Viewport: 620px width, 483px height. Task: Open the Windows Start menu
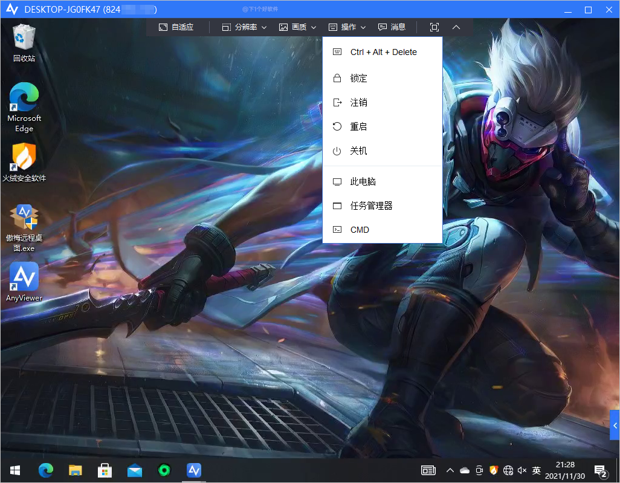15,470
